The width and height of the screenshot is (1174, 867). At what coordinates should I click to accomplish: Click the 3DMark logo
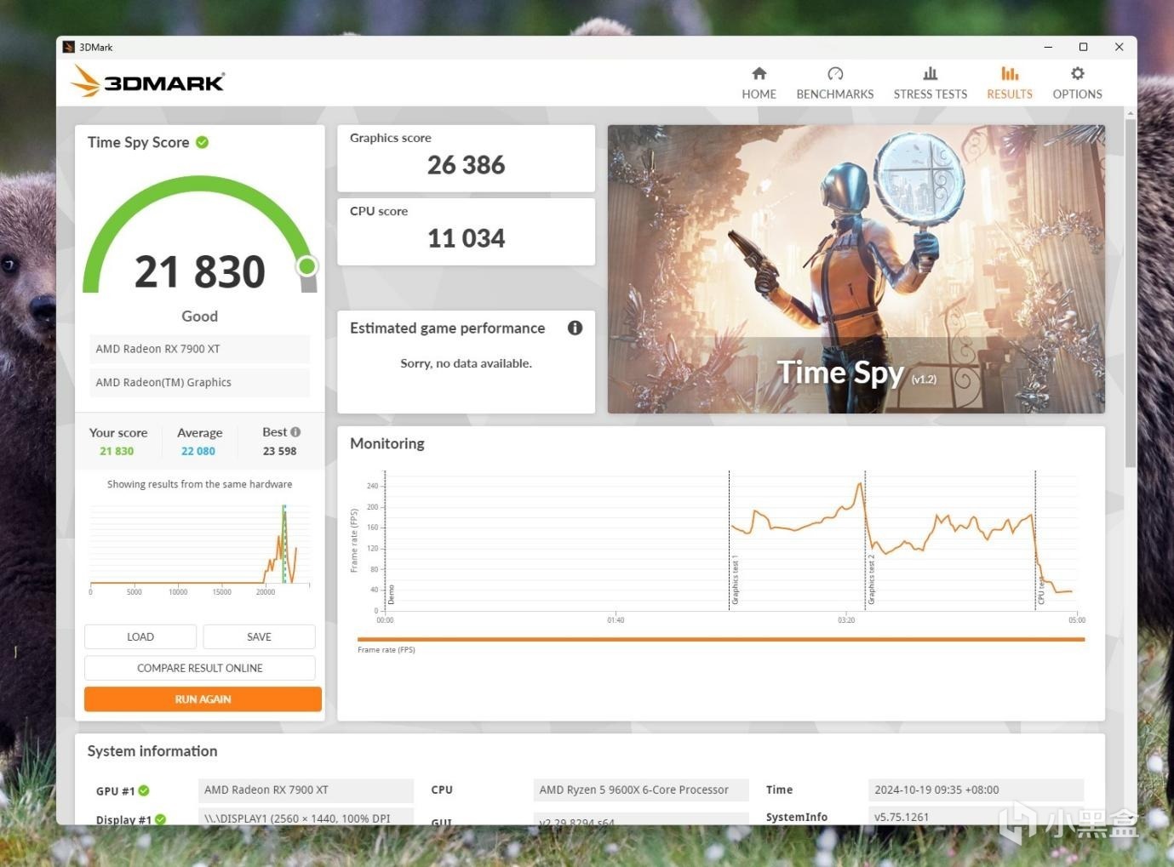[x=147, y=82]
